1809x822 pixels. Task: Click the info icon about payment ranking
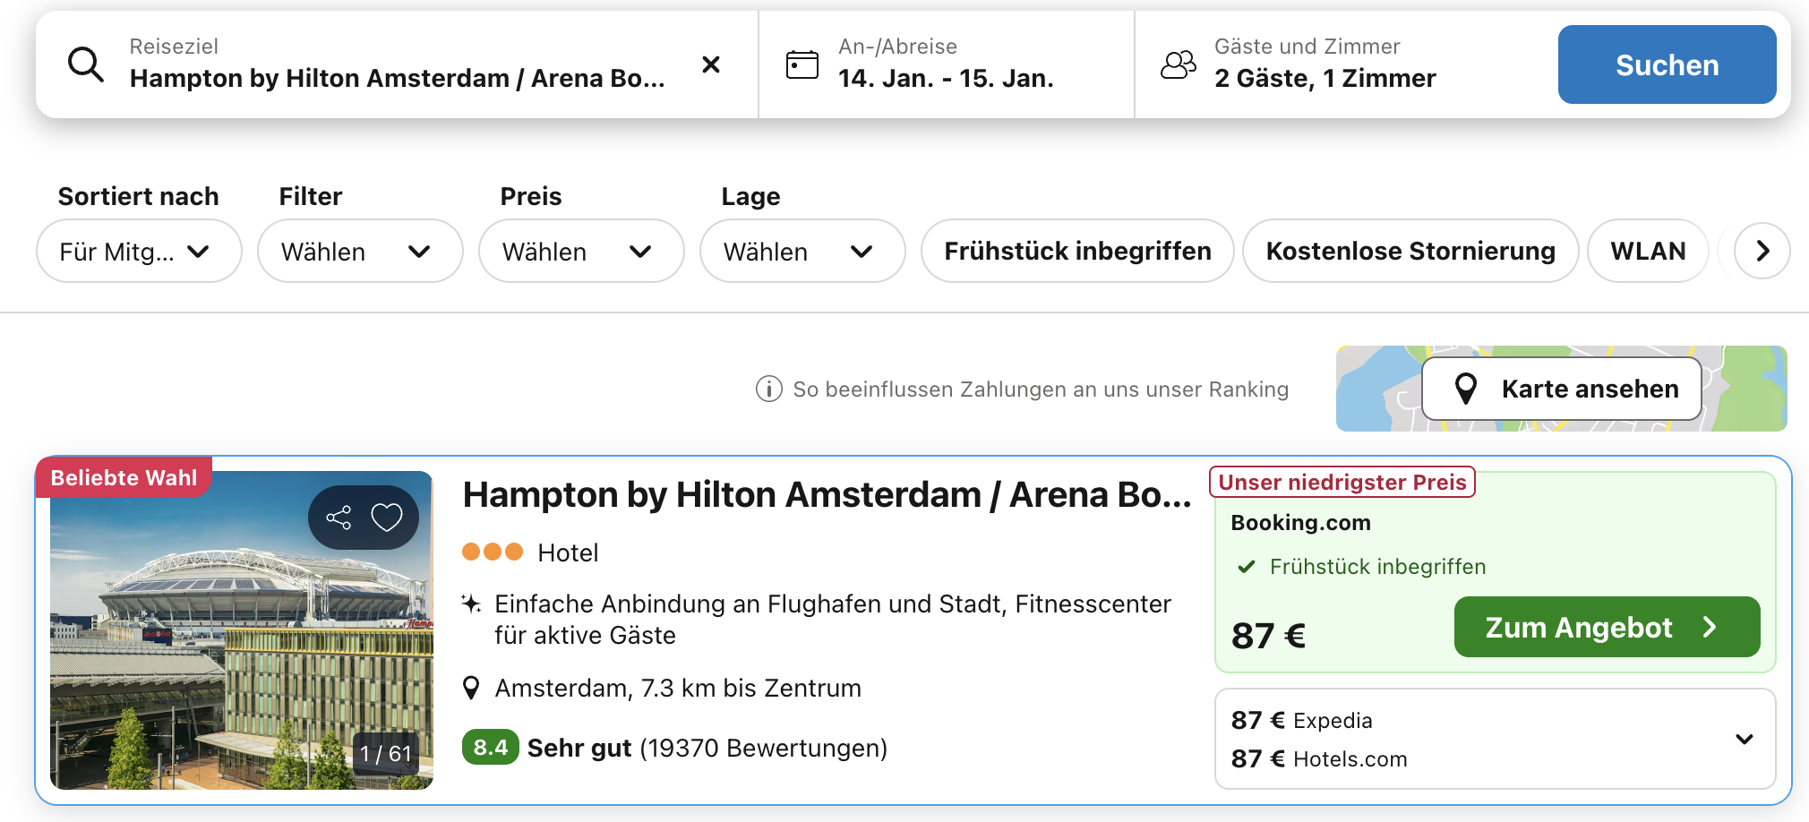767,389
